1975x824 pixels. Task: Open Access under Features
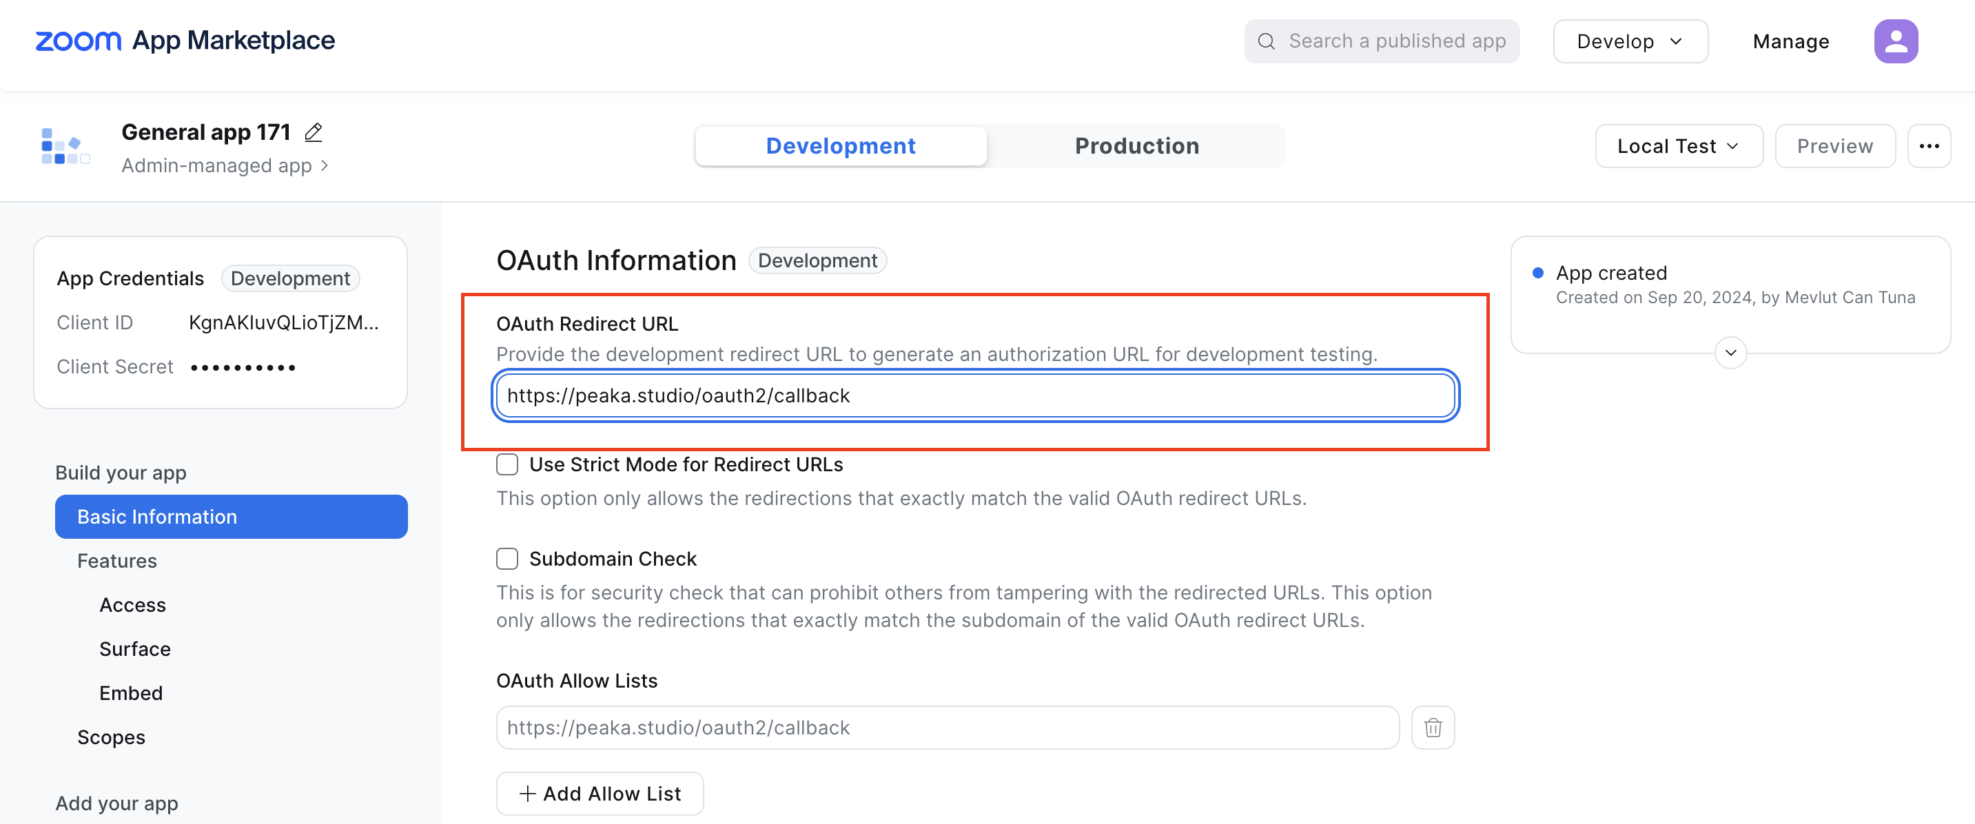pyautogui.click(x=132, y=605)
